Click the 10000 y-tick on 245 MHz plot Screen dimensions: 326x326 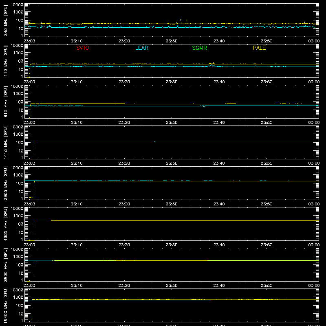click(17, 5)
